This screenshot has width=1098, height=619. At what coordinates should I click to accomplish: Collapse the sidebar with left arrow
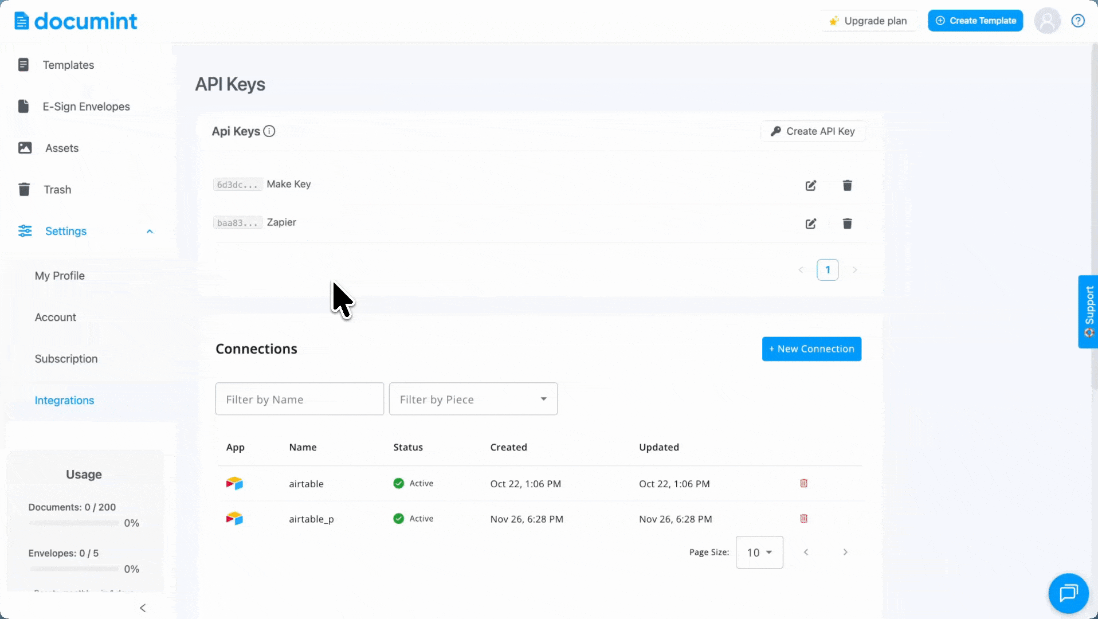click(x=143, y=608)
